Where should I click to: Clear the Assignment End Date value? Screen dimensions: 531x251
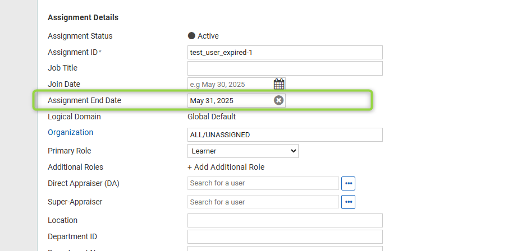[x=279, y=100]
